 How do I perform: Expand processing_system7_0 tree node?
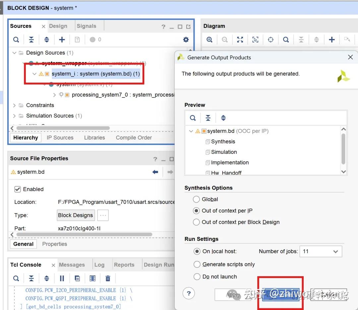[x=54, y=95]
